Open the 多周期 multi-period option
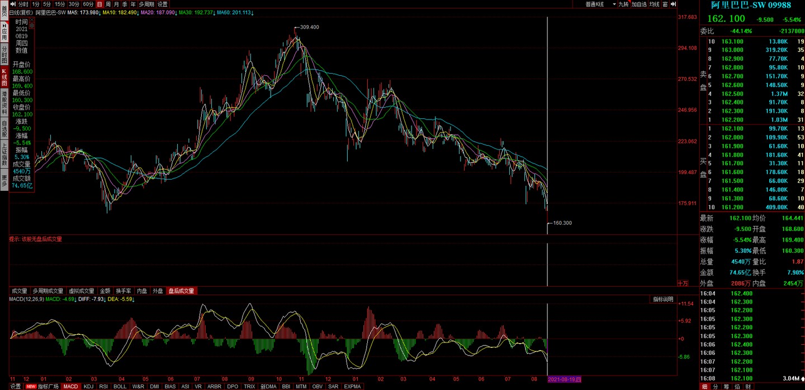 (x=146, y=4)
